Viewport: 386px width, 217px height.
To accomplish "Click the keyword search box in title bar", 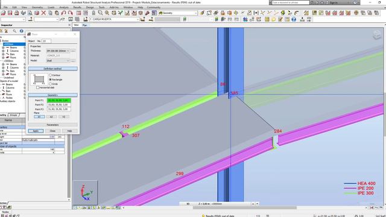I will click(291, 2).
